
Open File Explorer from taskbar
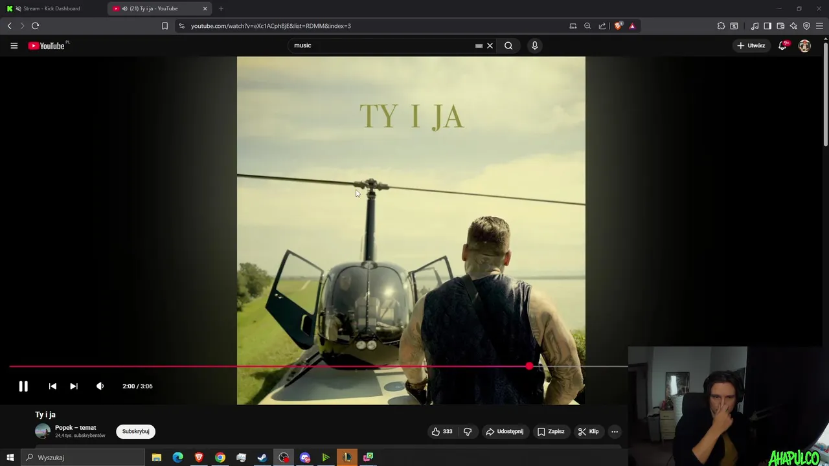tap(157, 458)
